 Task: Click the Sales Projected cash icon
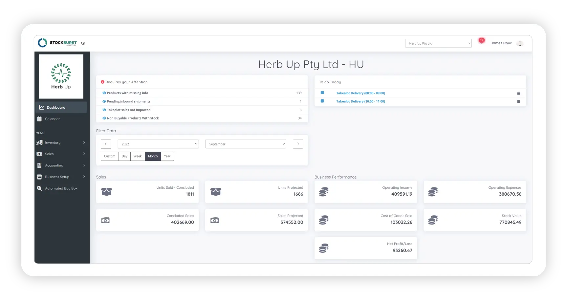click(x=214, y=220)
